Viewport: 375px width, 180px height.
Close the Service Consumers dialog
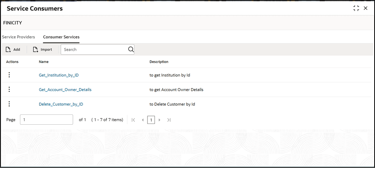[365, 8]
